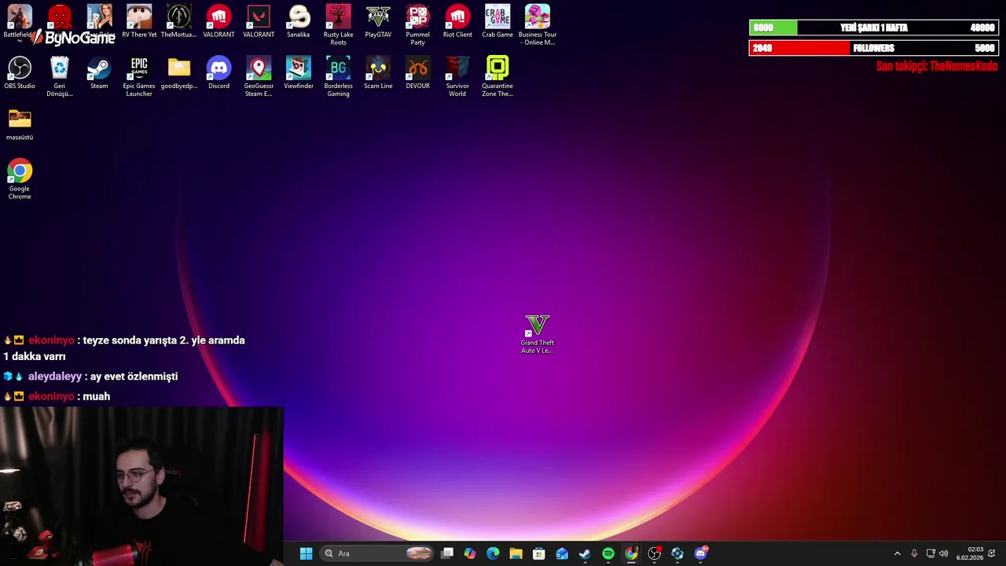Open Survivor World shortcut
Viewport: 1006px width, 566px height.
click(x=457, y=76)
